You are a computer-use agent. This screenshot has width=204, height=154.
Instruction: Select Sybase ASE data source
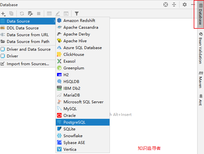click(x=83, y=142)
